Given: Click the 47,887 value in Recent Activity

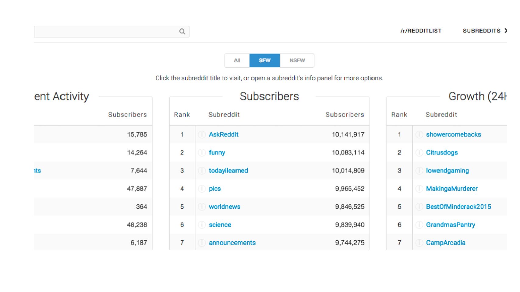Looking at the screenshot, I should 137,189.
